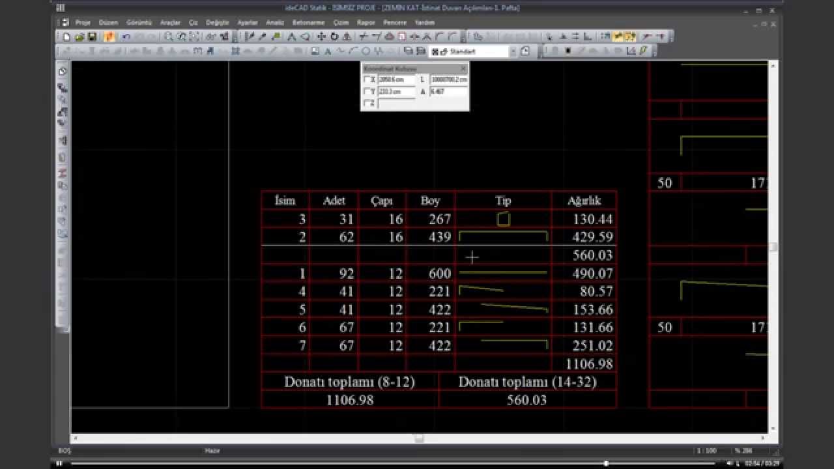Screen dimensions: 834x469
Task: Click the 'Adet' column header
Action: pos(334,201)
